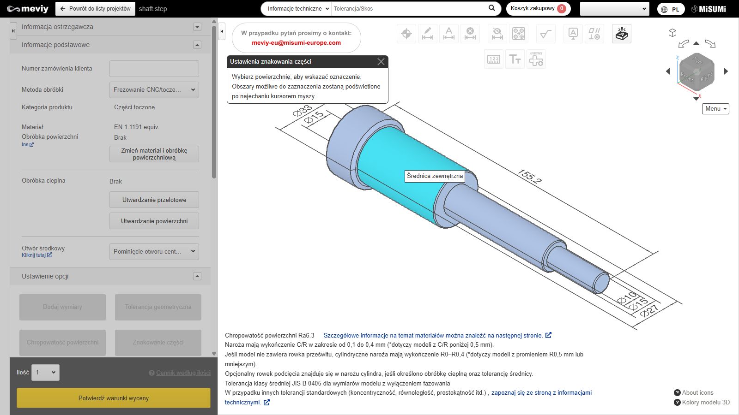The height and width of the screenshot is (415, 739).
Task: Collapse the left panel toggle arrow
Action: (x=222, y=31)
